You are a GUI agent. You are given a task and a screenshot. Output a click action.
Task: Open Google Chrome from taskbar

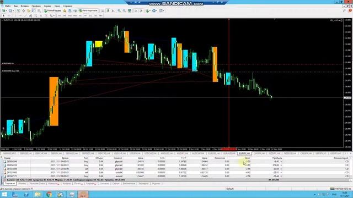pyautogui.click(x=49, y=194)
